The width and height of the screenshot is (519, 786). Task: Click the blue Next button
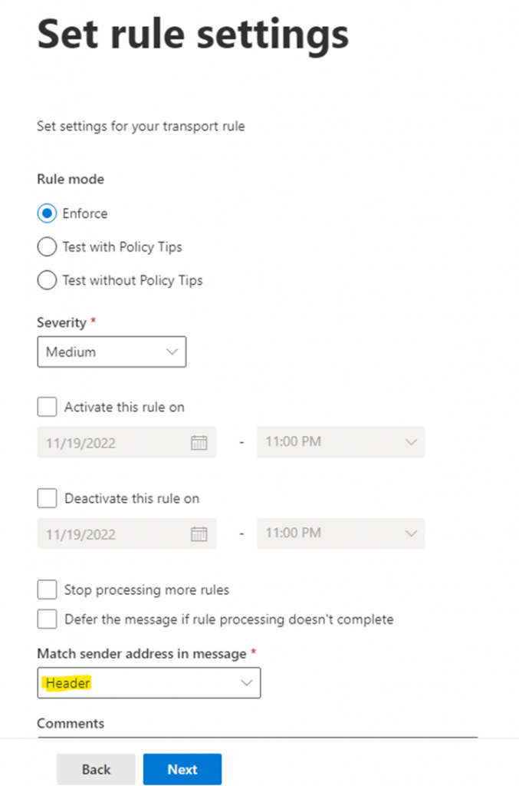[x=182, y=769]
